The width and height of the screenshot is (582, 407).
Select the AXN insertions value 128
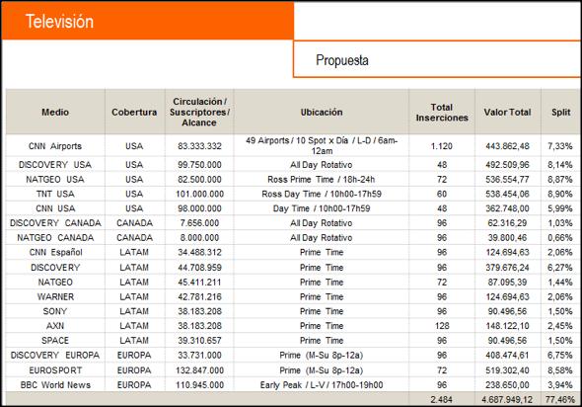[x=442, y=326]
